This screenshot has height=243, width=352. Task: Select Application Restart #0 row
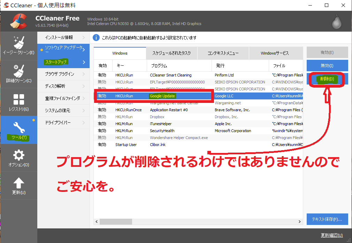click(198, 110)
